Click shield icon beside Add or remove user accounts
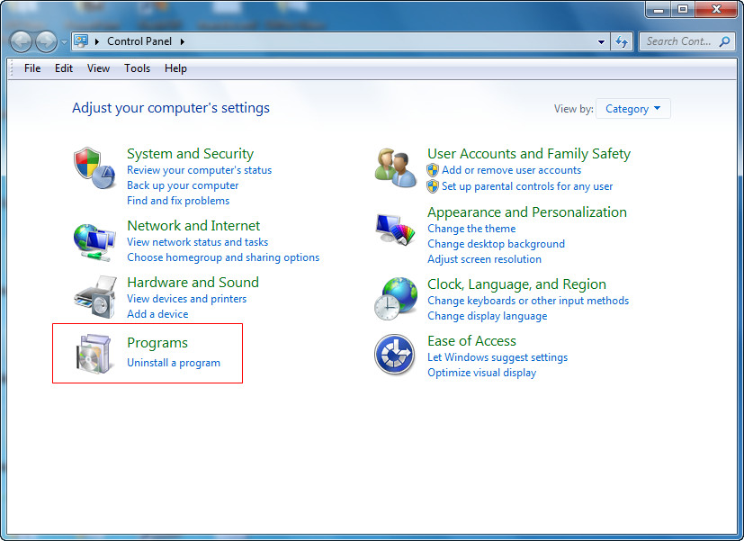The image size is (744, 541). pyautogui.click(x=433, y=170)
